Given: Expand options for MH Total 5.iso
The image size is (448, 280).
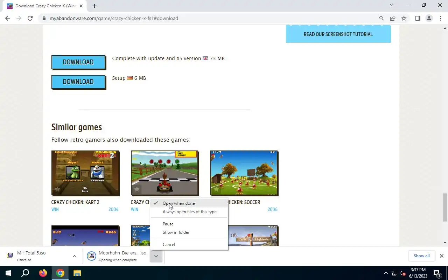Looking at the screenshot, I should tap(75, 256).
